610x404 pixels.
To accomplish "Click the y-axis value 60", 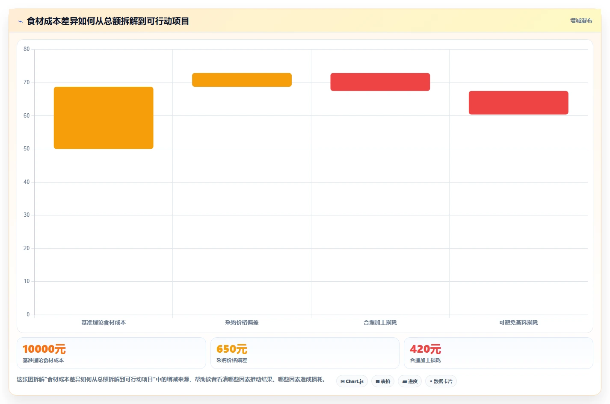I will coord(27,115).
